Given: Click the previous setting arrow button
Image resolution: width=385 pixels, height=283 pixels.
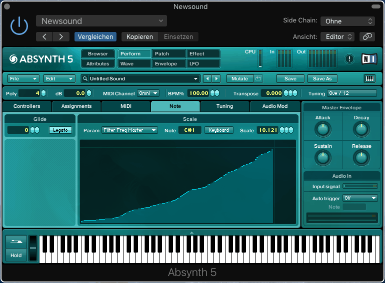Looking at the screenshot, I should click(x=44, y=36).
